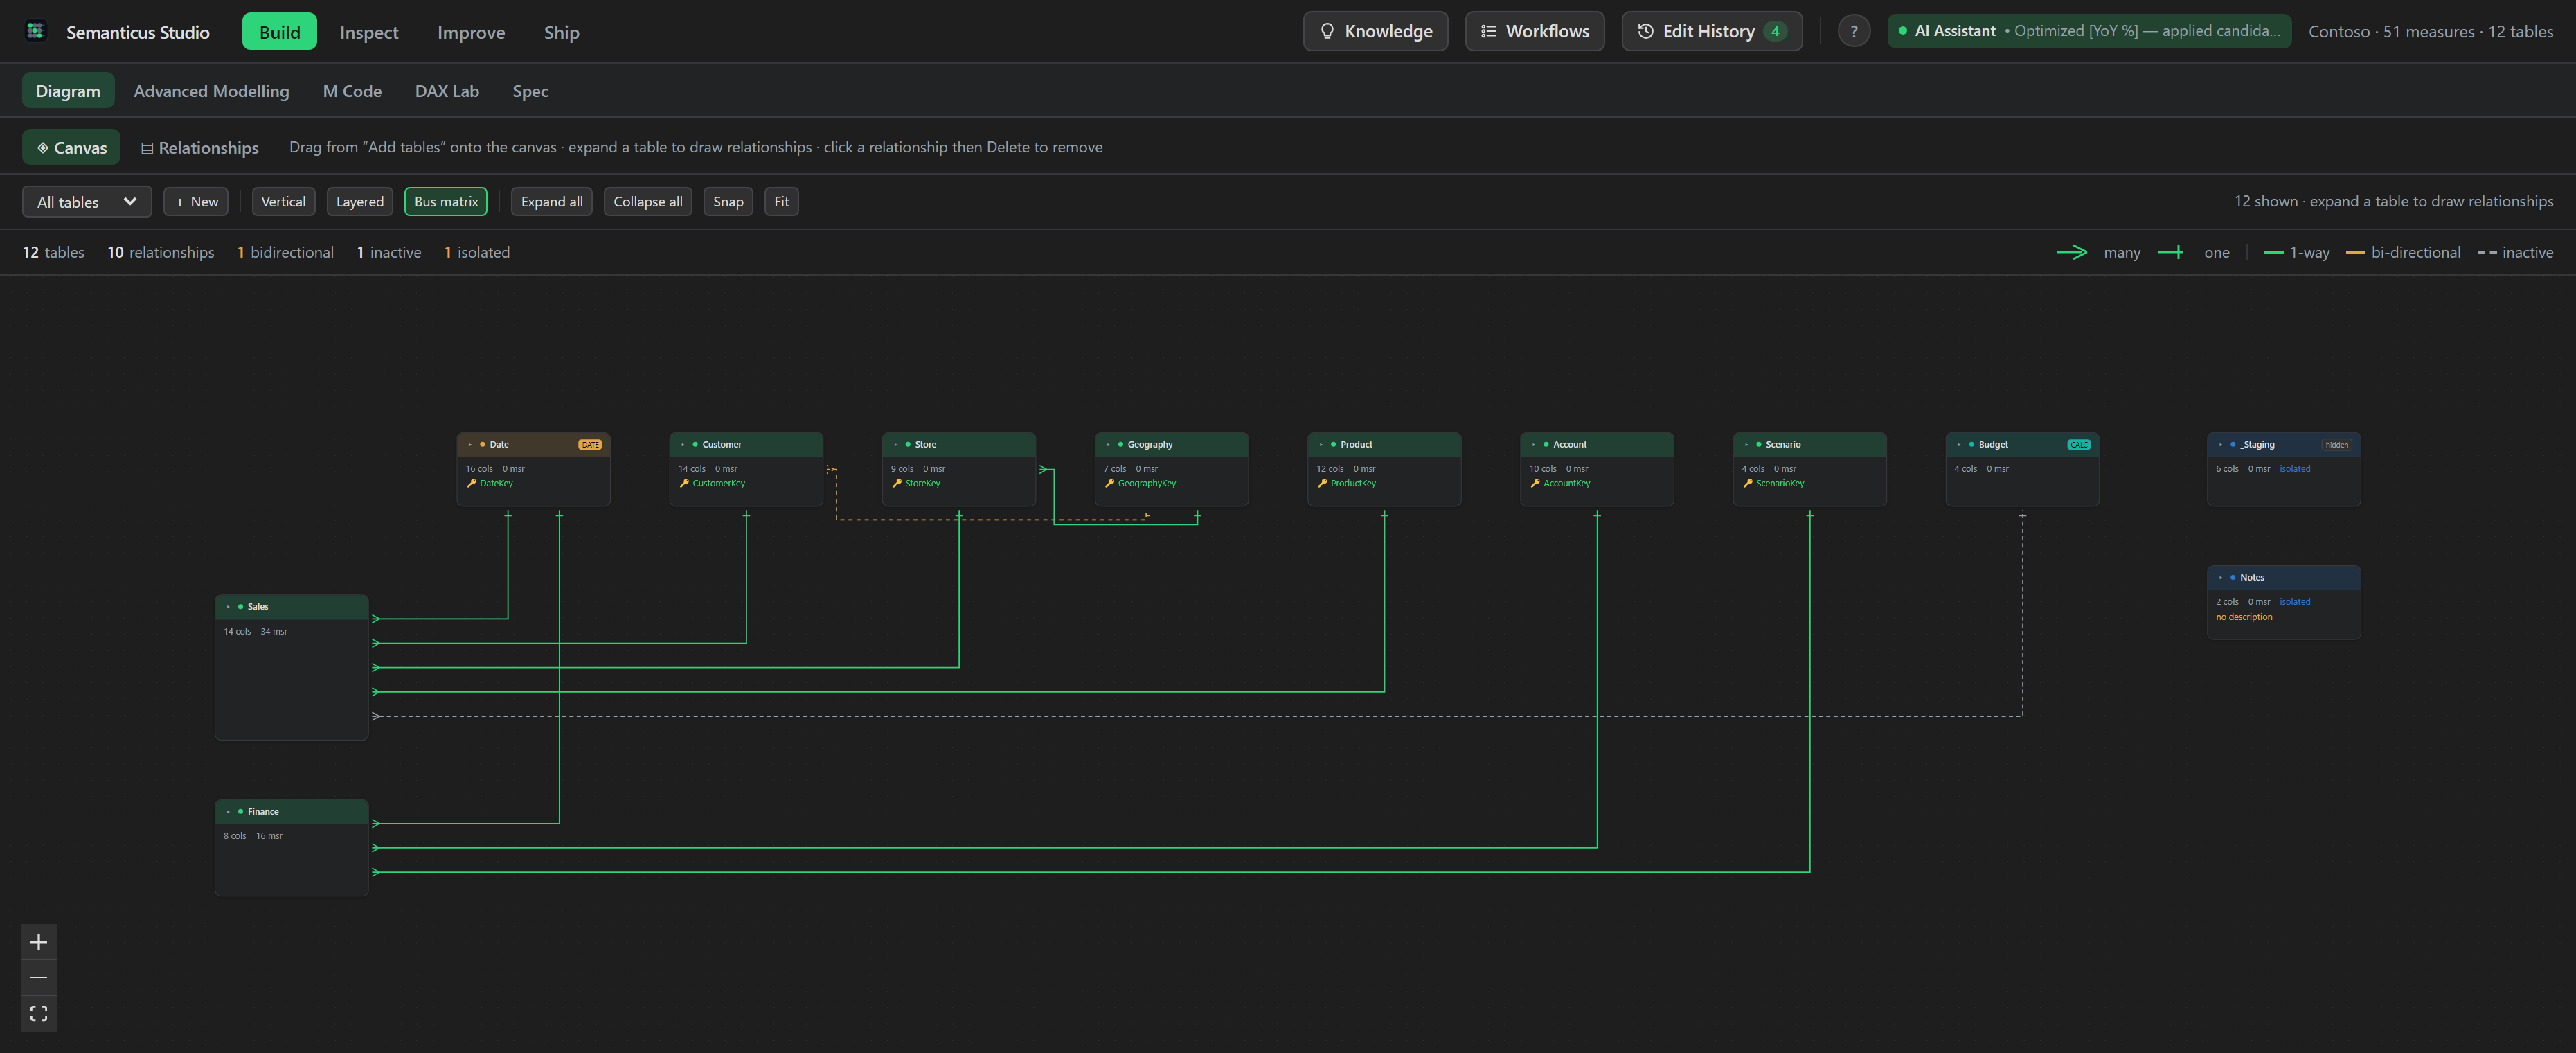This screenshot has width=2576, height=1053.
Task: Click the AccountKey key icon
Action: click(x=1535, y=483)
